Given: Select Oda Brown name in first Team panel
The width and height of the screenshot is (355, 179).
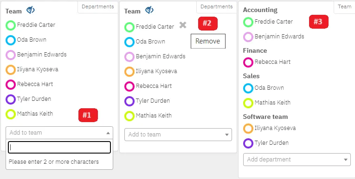Looking at the screenshot, I should click(32, 40).
